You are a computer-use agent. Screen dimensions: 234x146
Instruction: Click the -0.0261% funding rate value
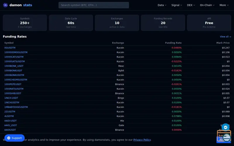[176, 84]
